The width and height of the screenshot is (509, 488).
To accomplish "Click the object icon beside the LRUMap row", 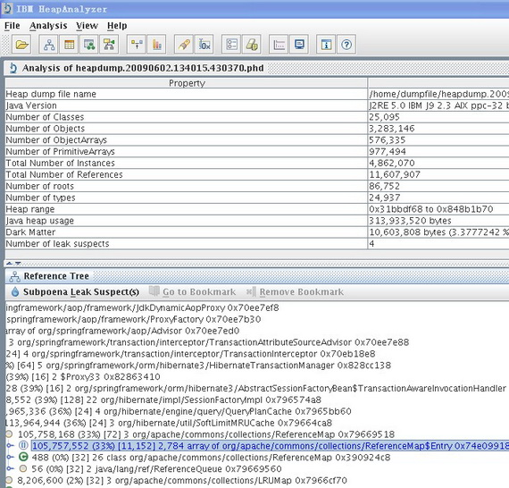I will (x=9, y=480).
